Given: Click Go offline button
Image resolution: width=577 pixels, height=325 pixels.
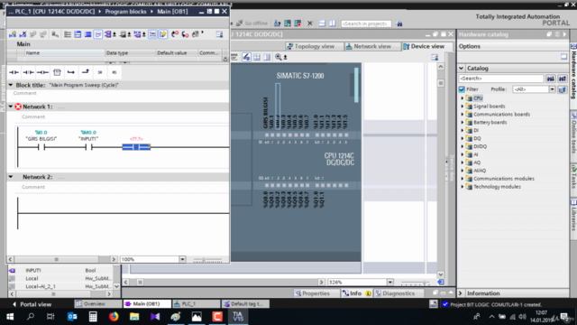Looking at the screenshot, I should (x=252, y=23).
